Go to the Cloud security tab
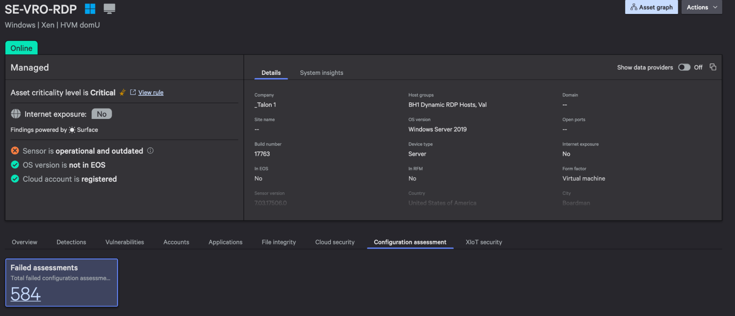This screenshot has height=316, width=735. tap(335, 242)
